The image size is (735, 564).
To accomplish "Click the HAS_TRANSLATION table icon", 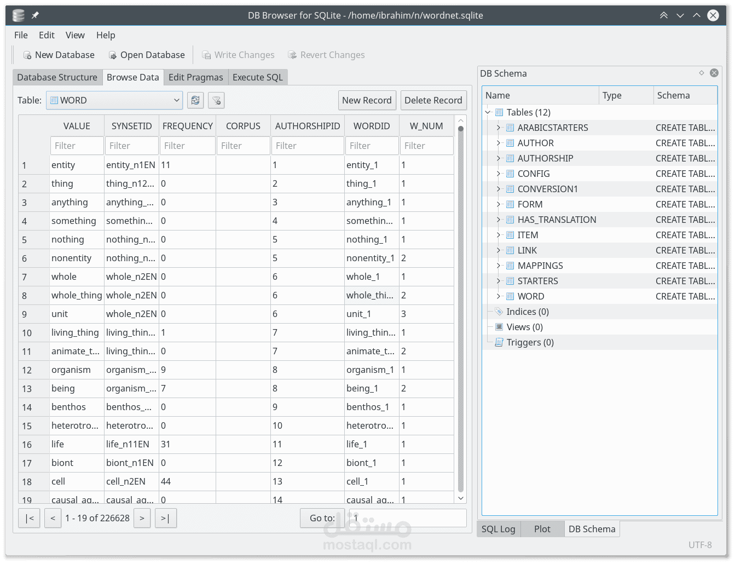I will pos(510,220).
